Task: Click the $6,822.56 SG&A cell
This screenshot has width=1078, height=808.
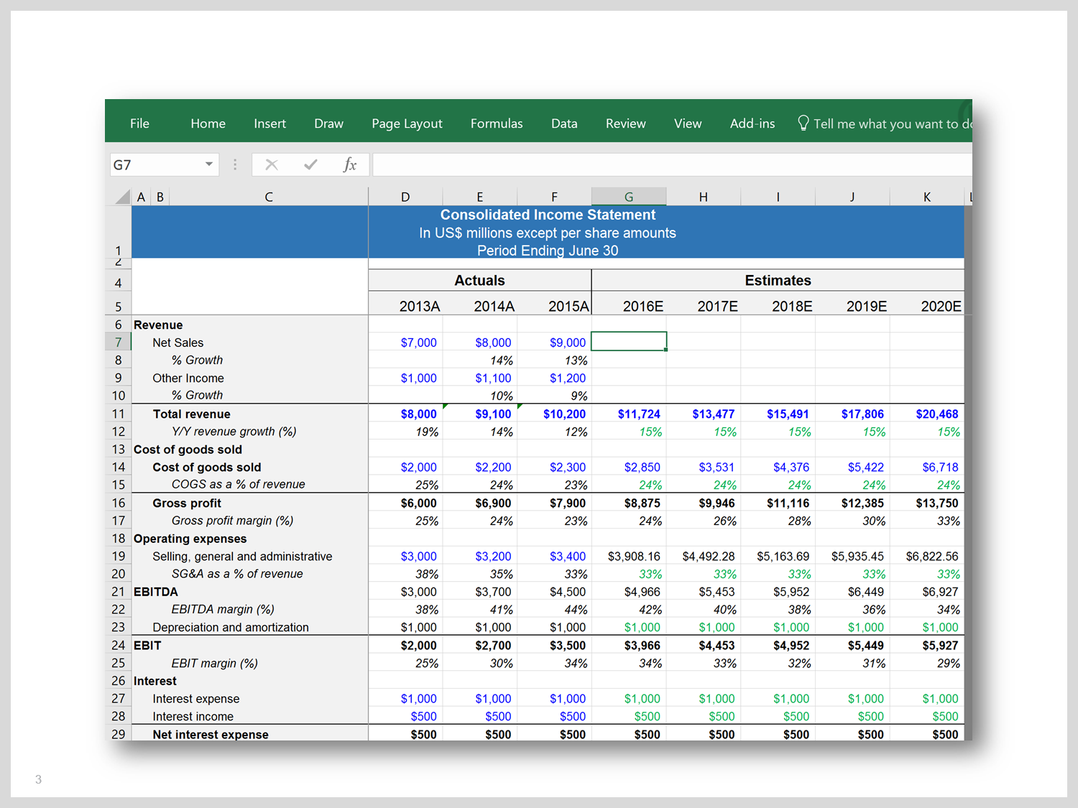Action: [x=927, y=556]
